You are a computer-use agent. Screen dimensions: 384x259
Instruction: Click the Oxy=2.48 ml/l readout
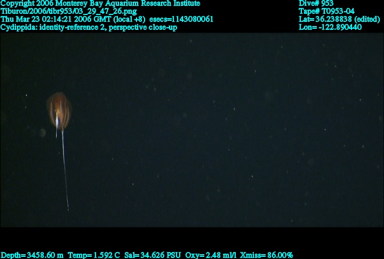(211, 255)
